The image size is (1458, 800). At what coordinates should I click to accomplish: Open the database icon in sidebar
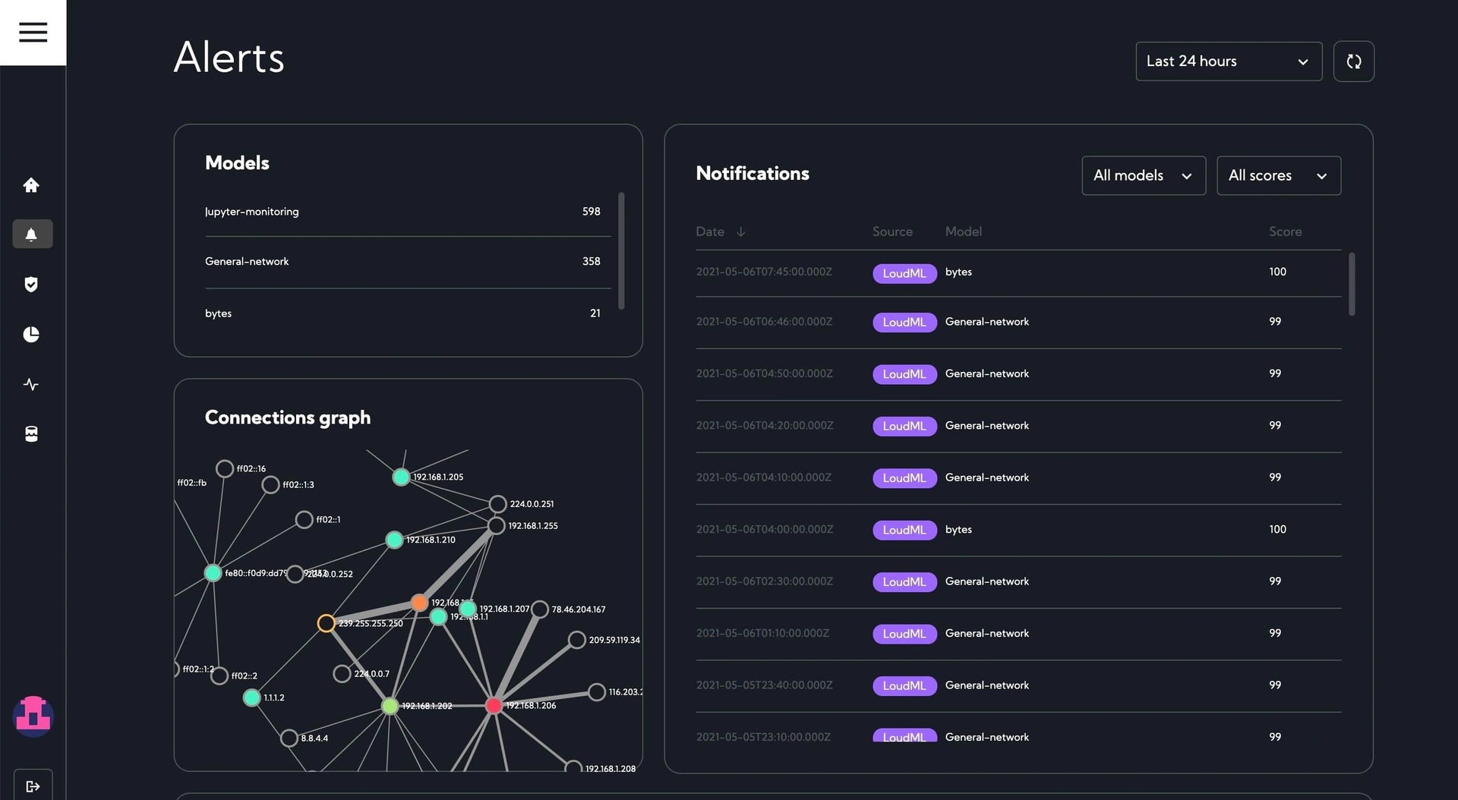[x=31, y=434]
